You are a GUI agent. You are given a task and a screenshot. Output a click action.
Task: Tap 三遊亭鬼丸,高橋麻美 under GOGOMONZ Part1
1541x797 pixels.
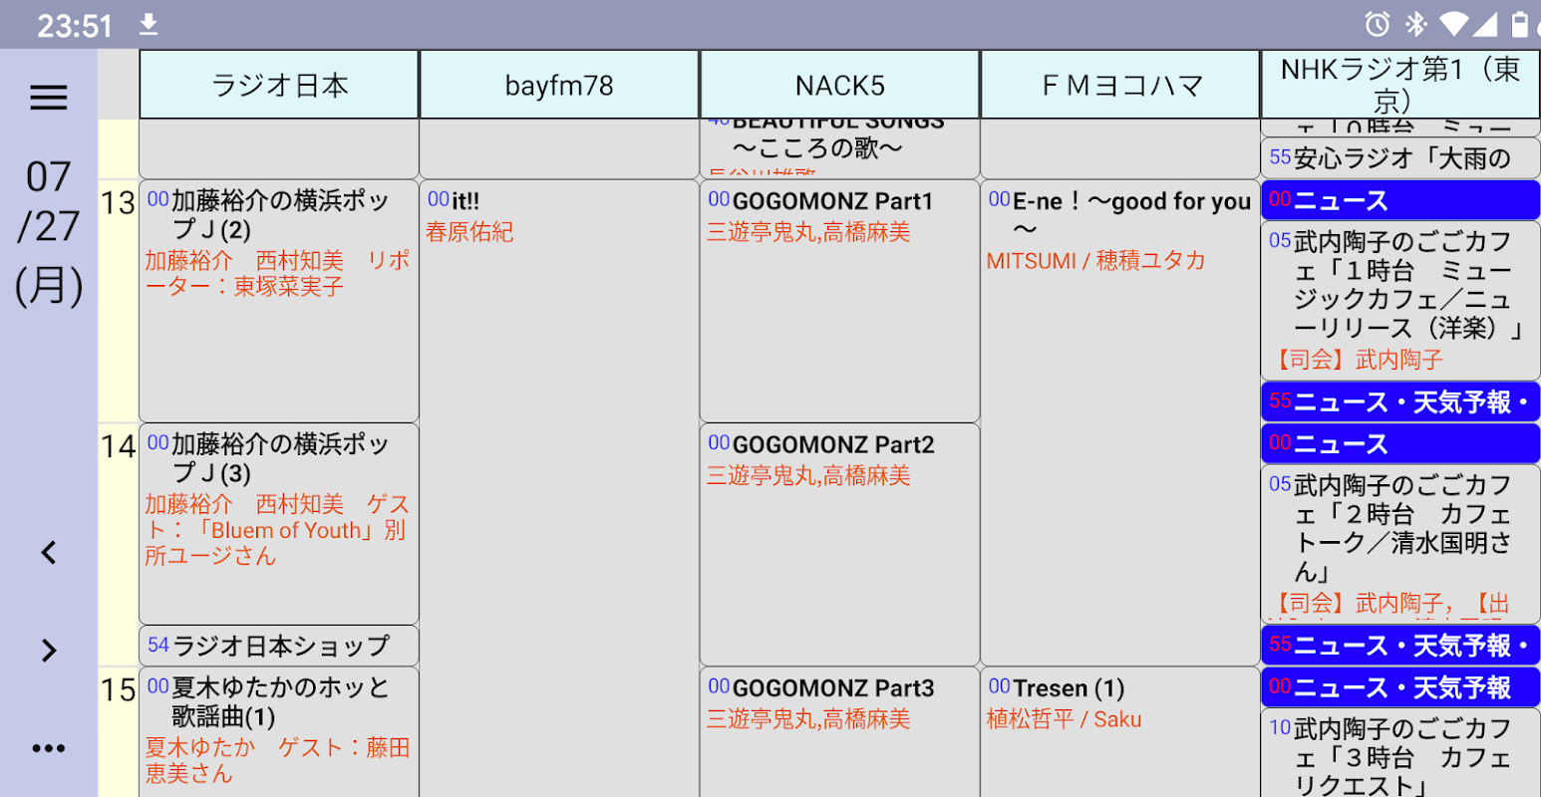pos(808,232)
